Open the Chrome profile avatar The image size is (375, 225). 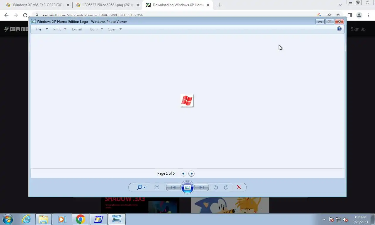(359, 15)
